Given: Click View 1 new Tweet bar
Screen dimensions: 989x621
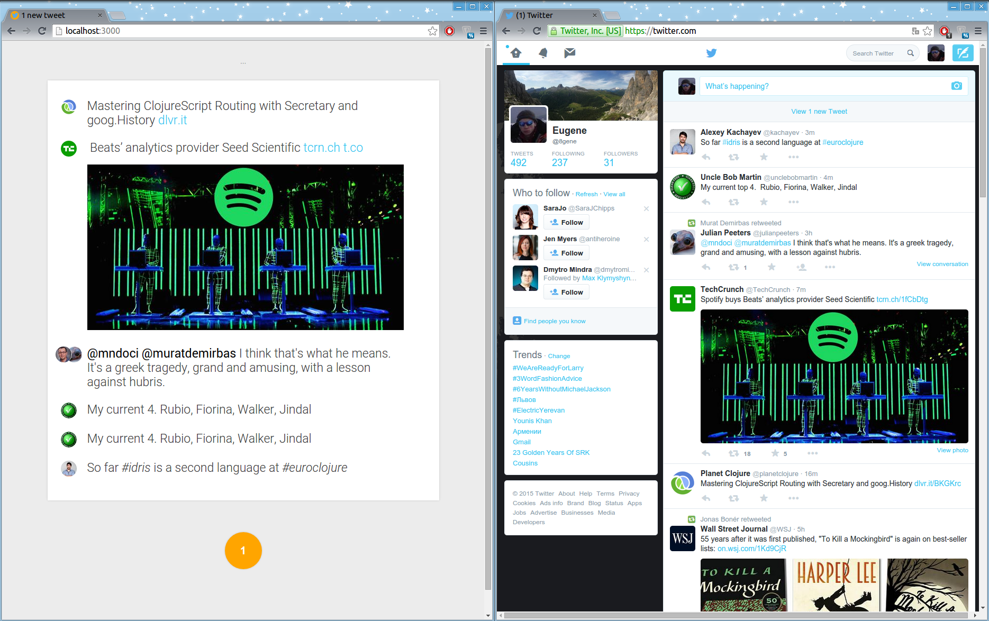Looking at the screenshot, I should pos(819,112).
